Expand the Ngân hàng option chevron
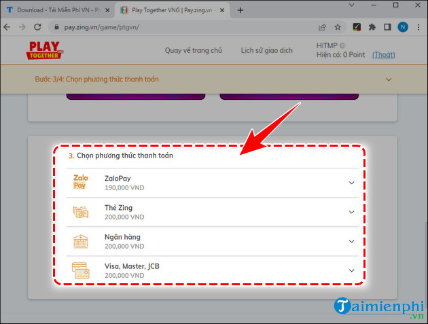Image resolution: width=428 pixels, height=324 pixels. pos(352,241)
